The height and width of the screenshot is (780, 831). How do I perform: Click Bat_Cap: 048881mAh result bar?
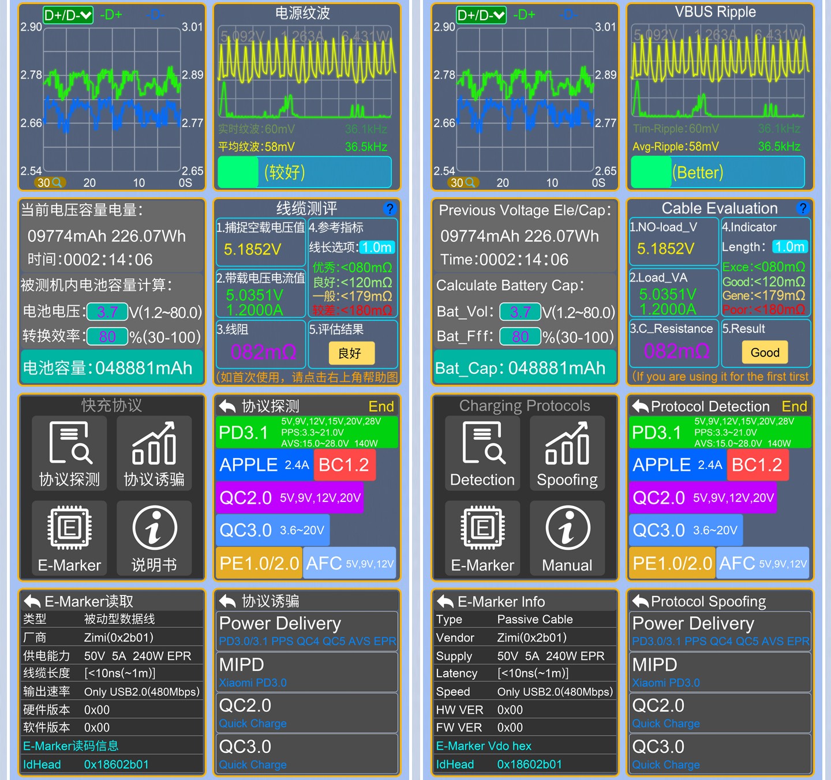pyautogui.click(x=525, y=367)
